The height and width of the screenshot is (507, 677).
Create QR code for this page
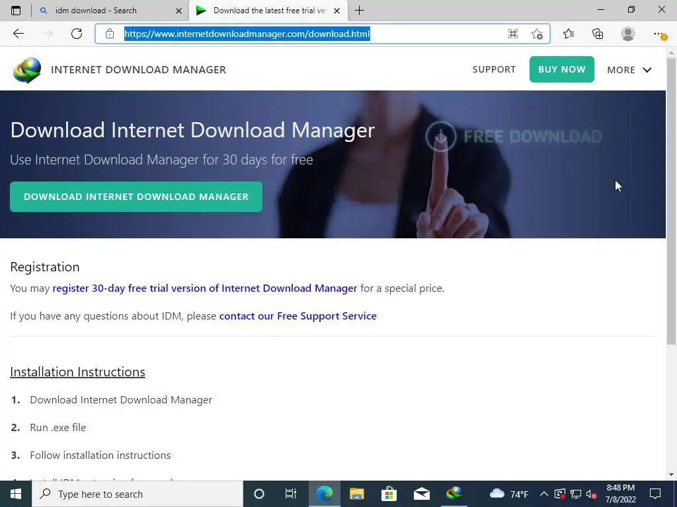click(x=513, y=34)
